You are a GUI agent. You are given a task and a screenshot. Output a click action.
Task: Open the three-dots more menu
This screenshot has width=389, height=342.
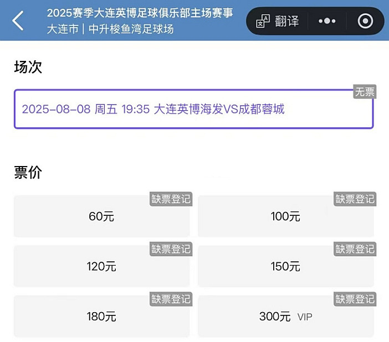coord(327,21)
